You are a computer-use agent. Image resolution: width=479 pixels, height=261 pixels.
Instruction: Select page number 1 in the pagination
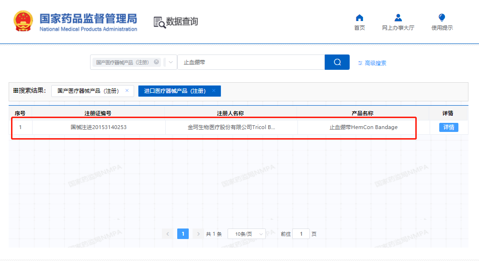pos(183,234)
